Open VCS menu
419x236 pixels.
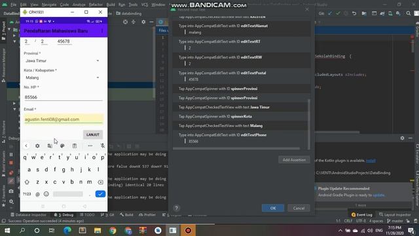[x=145, y=5]
